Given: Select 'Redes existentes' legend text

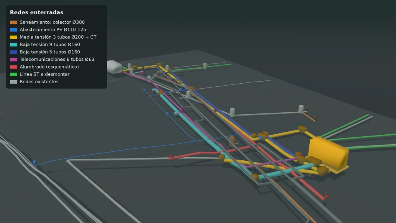Looking at the screenshot, I should coord(39,82).
